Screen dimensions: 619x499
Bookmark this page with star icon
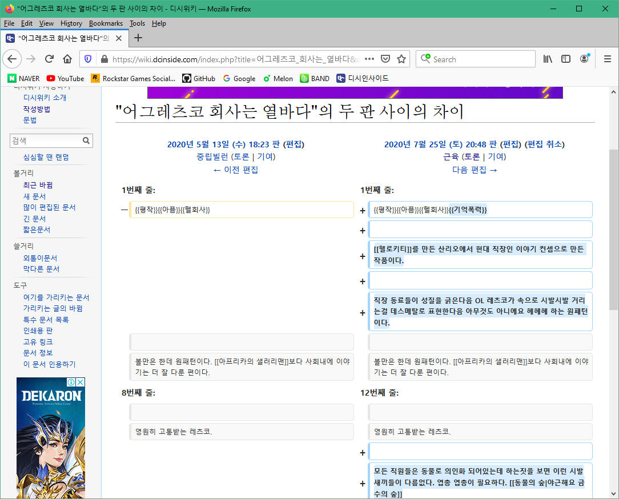pos(401,59)
